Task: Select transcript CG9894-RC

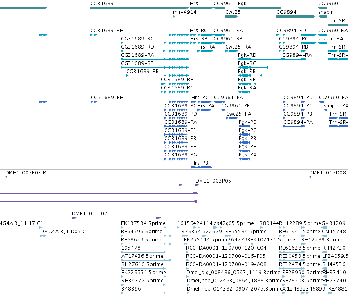Action: 297,43
